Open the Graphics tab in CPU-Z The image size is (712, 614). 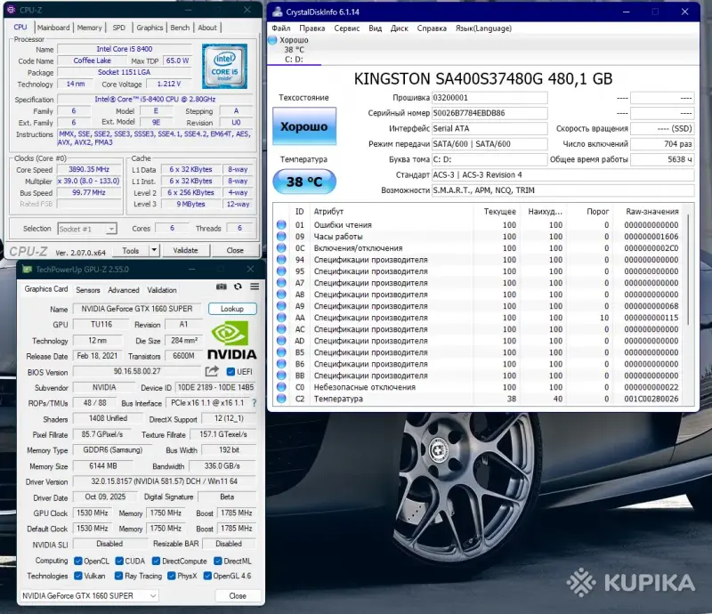point(150,28)
